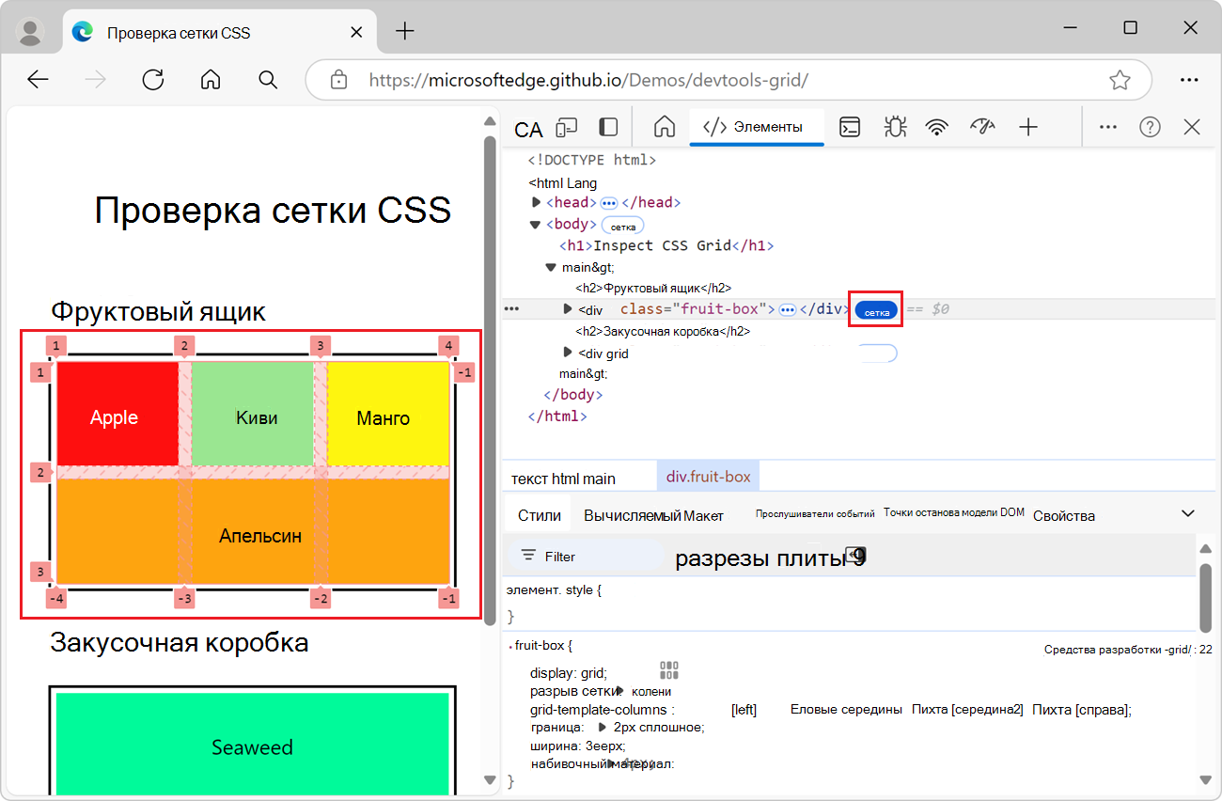Show more Styles pane tabs via chevron
This screenshot has width=1222, height=801.
[x=1187, y=513]
